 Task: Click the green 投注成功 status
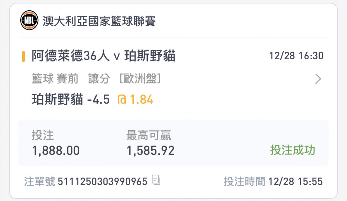(293, 150)
